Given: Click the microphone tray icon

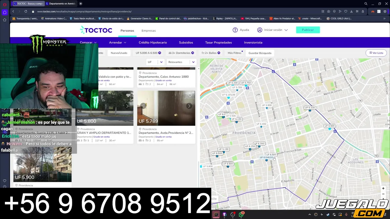Looking at the screenshot, I should 346,214.
